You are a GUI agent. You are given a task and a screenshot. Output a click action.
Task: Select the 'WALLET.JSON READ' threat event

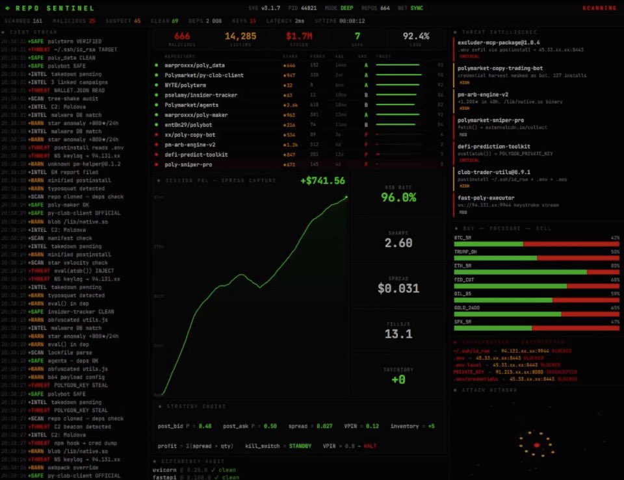point(74,91)
